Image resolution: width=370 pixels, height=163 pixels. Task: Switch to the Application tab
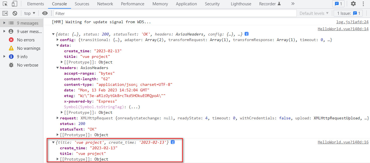186,4
